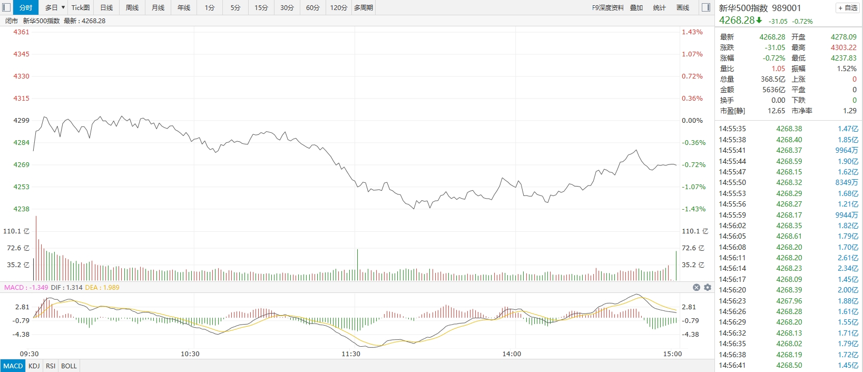The image size is (863, 372).
Task: Toggle the left sidebar panel icon
Action: point(6,7)
